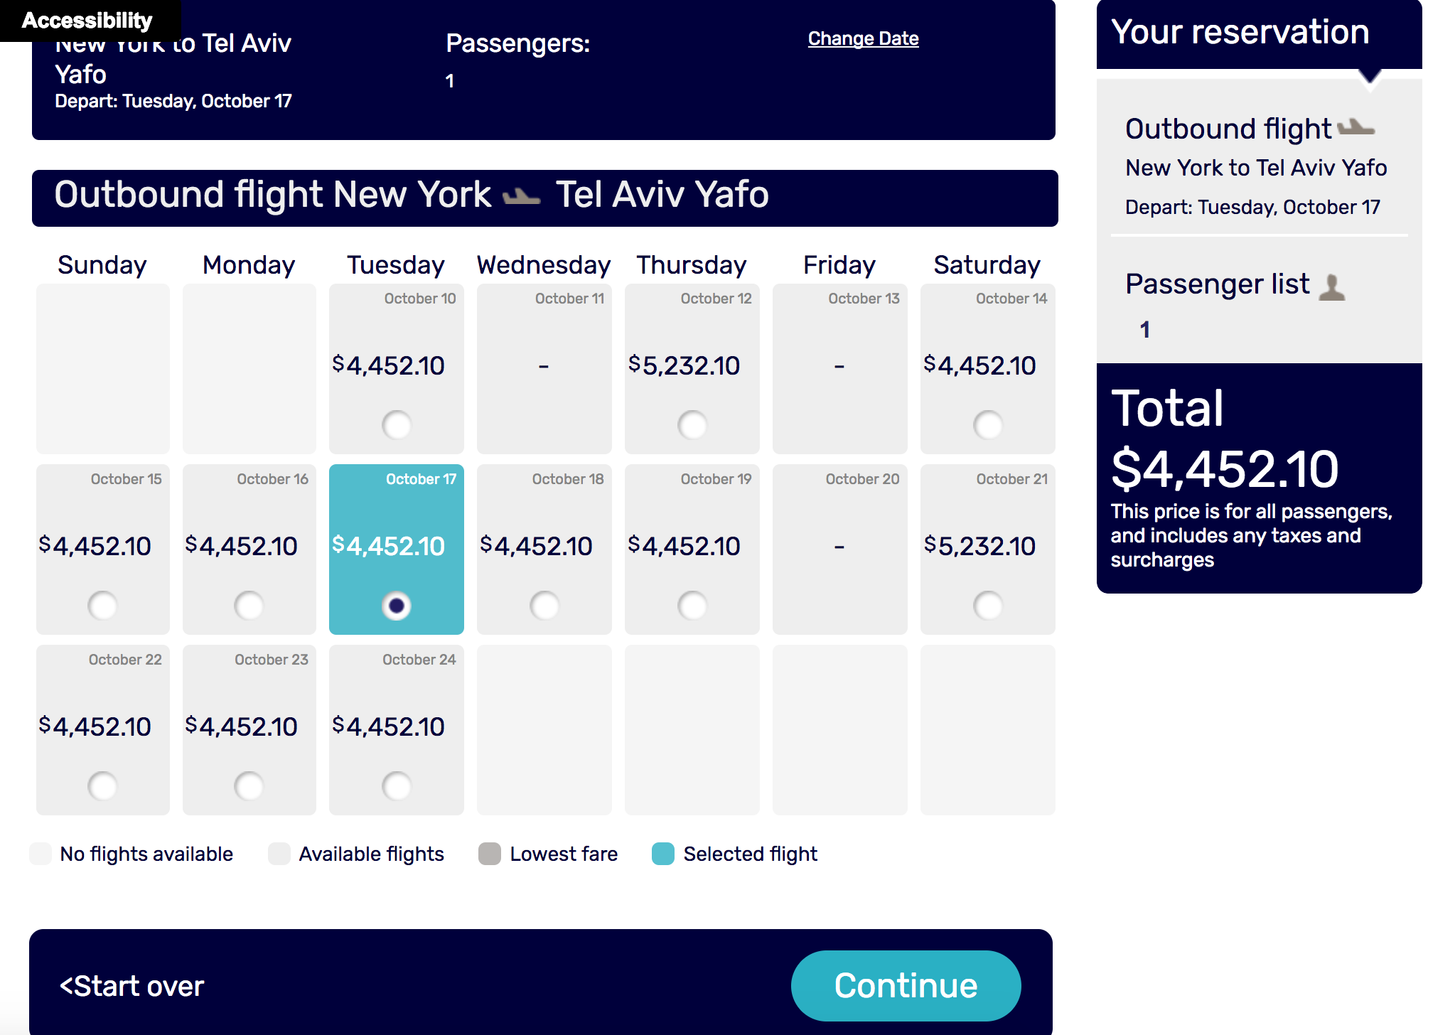Choose the October 14 flight radio button
Image resolution: width=1455 pixels, height=1035 pixels.
988,425
